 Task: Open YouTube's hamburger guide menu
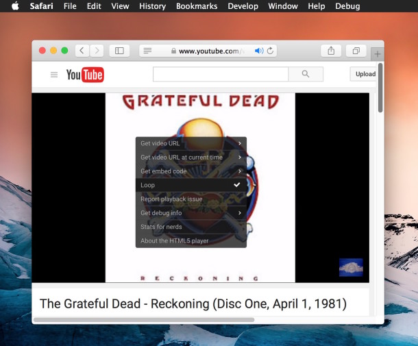tap(54, 75)
